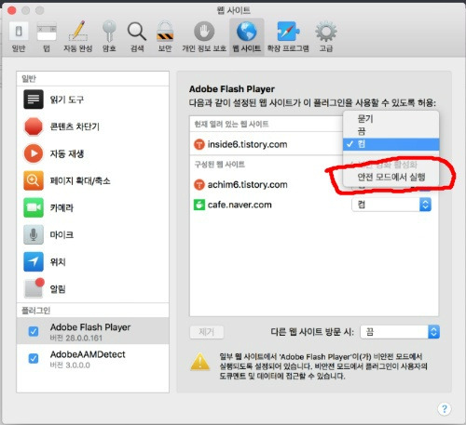Open the 탭 preferences pane

pyautogui.click(x=47, y=37)
